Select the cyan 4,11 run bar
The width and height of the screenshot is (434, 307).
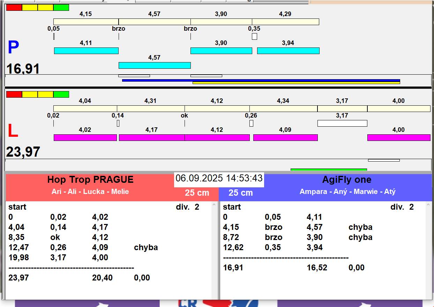(x=86, y=51)
